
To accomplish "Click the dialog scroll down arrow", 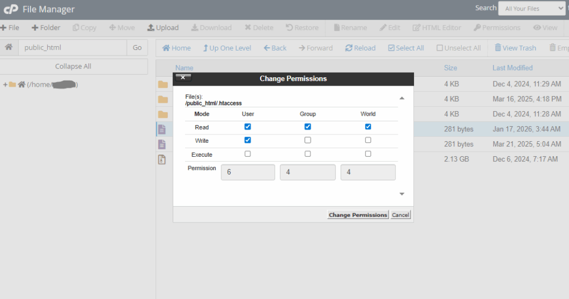I will click(x=402, y=194).
